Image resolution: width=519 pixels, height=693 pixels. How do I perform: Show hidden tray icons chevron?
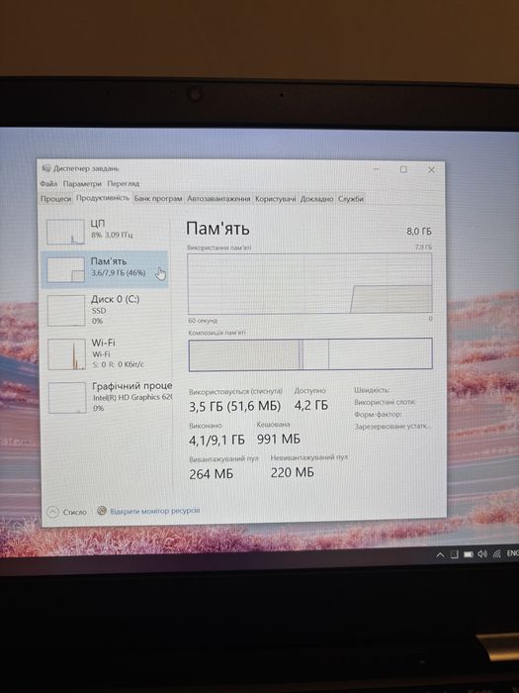[x=440, y=555]
